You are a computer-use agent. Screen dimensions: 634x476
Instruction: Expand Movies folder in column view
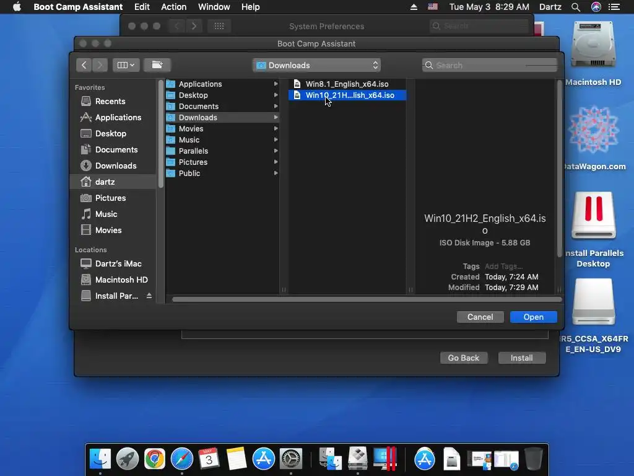(x=276, y=128)
